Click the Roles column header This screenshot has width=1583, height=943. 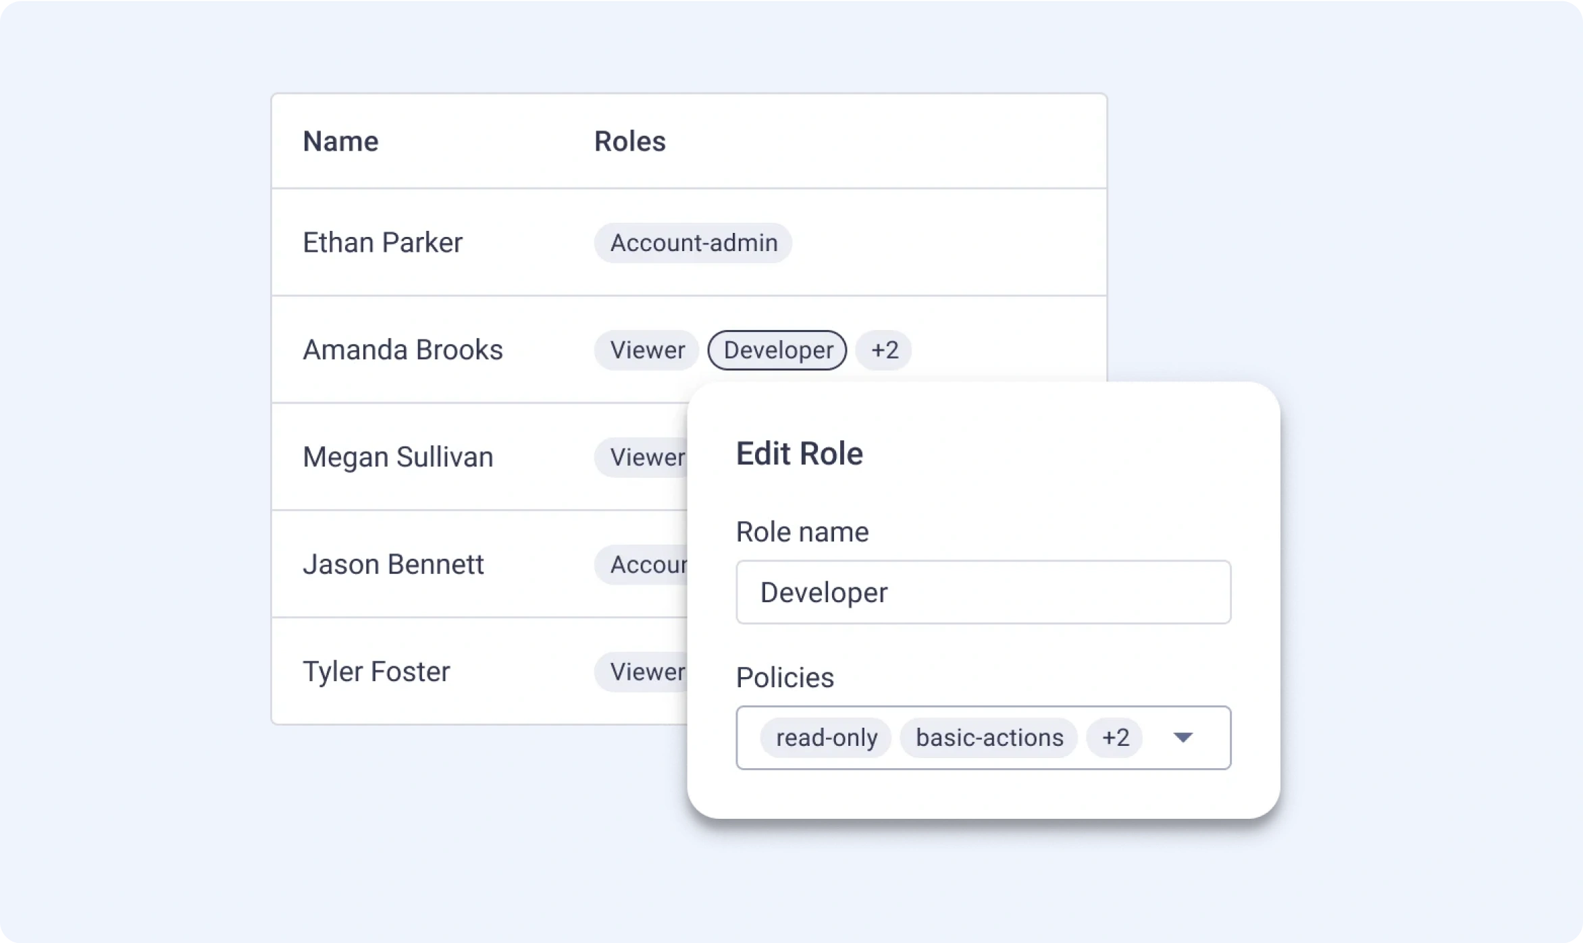tap(629, 142)
